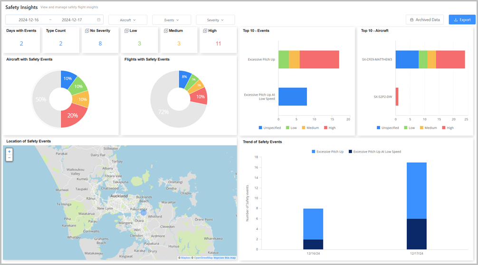
Task: Expand the Events filter dropdown
Action: coord(171,20)
